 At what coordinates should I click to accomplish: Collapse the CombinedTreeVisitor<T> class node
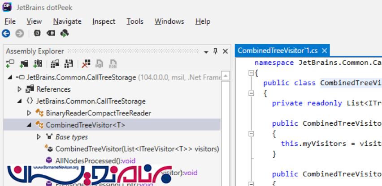29,125
